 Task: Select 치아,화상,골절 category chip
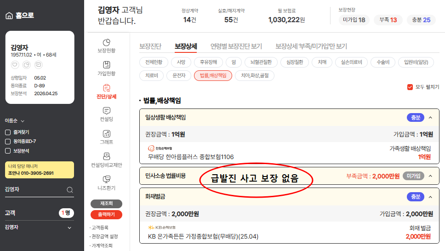pyautogui.click(x=255, y=75)
